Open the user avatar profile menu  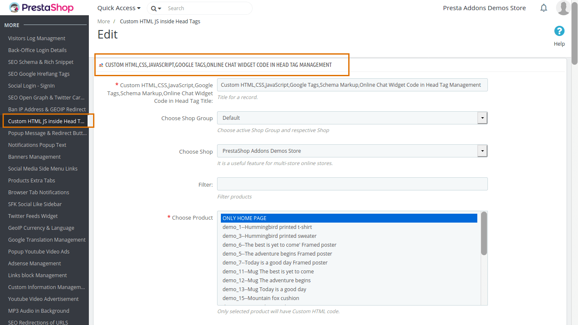click(563, 8)
